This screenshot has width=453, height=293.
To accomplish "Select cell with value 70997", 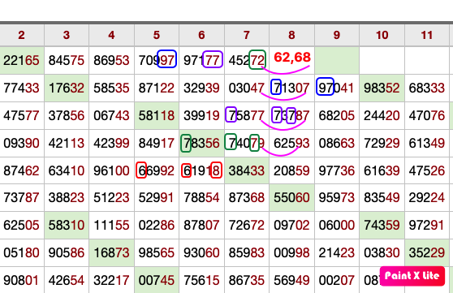I will (157, 60).
